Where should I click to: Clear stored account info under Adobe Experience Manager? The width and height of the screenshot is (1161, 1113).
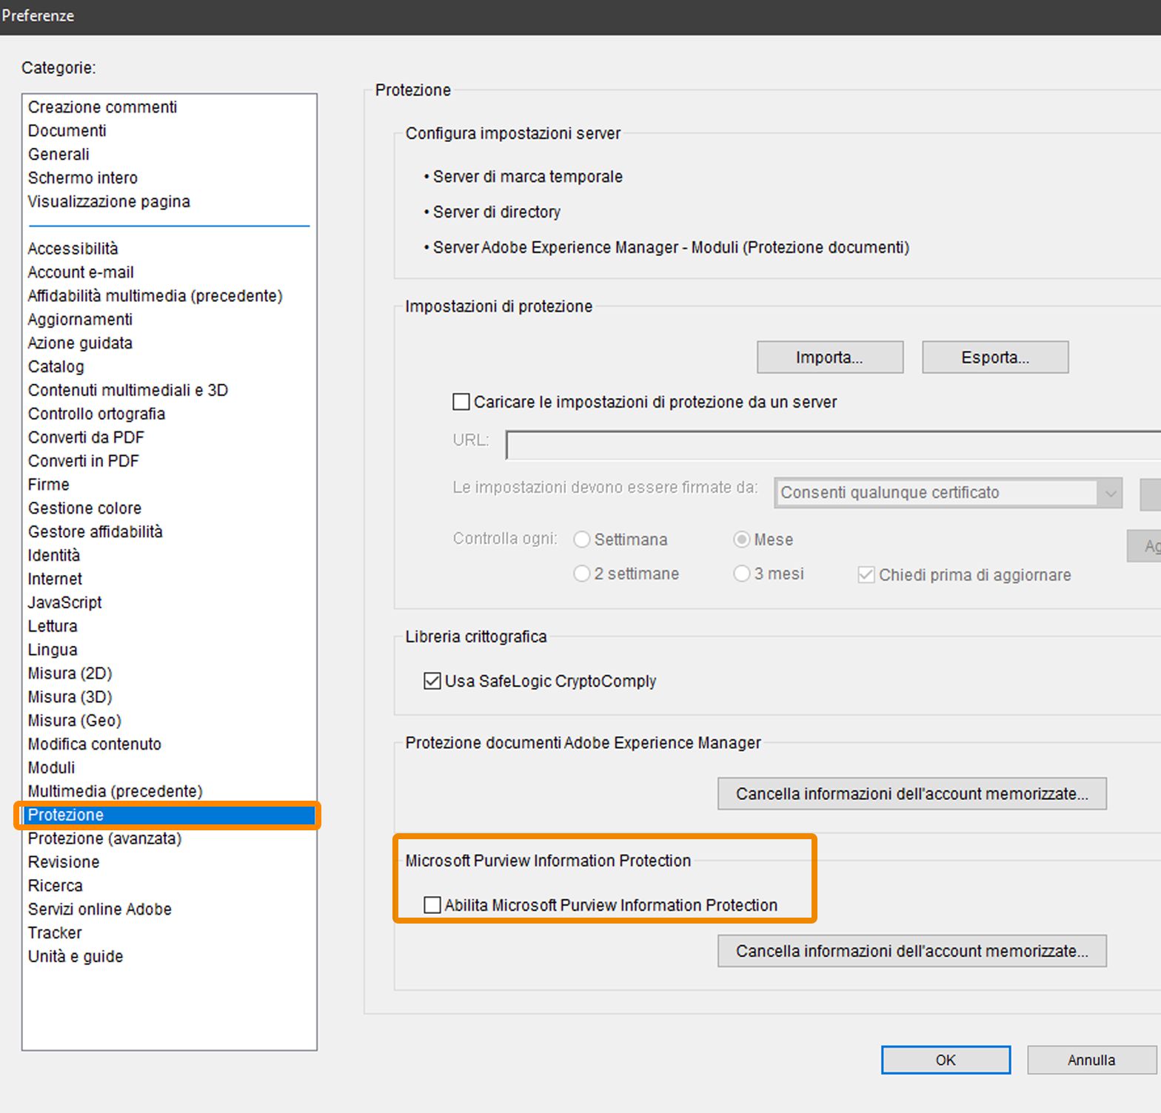[912, 794]
